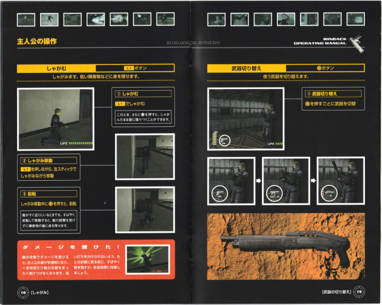Click the large shotgun illustration on the orange background
This screenshot has height=305, width=382.
coord(286,247)
